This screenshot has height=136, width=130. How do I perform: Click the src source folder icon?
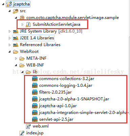(16, 11)
